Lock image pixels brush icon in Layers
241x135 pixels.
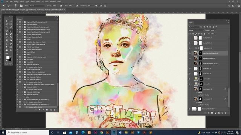[x=196, y=34]
